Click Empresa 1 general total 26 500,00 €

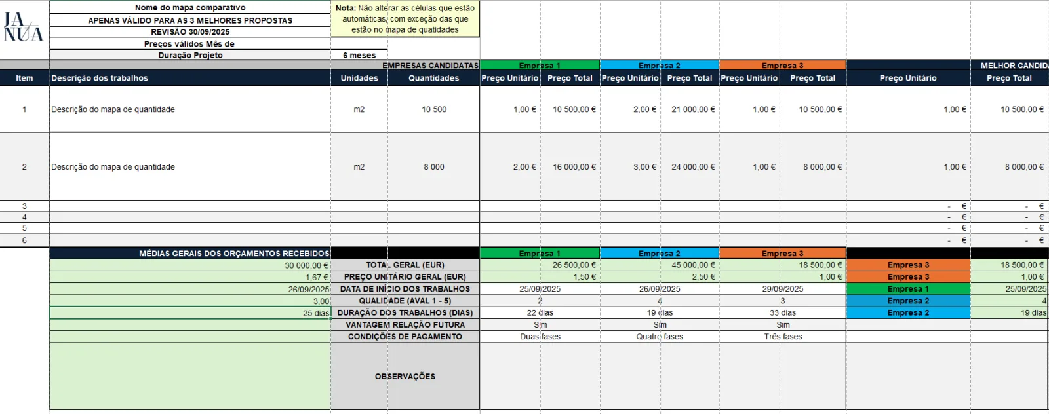pyautogui.click(x=540, y=265)
